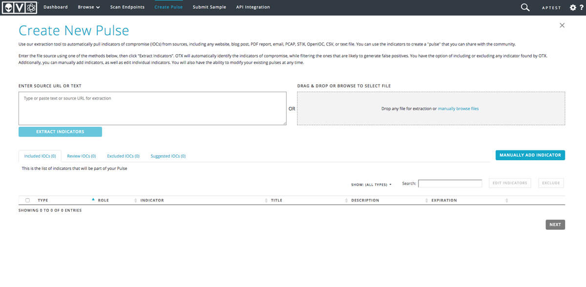Image resolution: width=586 pixels, height=287 pixels.
Task: Switch to the Included IOCs (0) tab
Action: 40,156
